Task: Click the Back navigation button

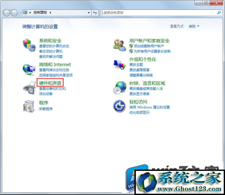Action: click(6, 13)
